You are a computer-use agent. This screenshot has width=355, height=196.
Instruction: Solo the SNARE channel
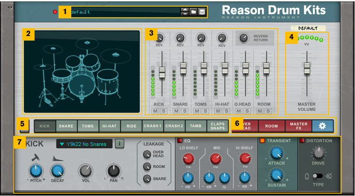pos(184,111)
